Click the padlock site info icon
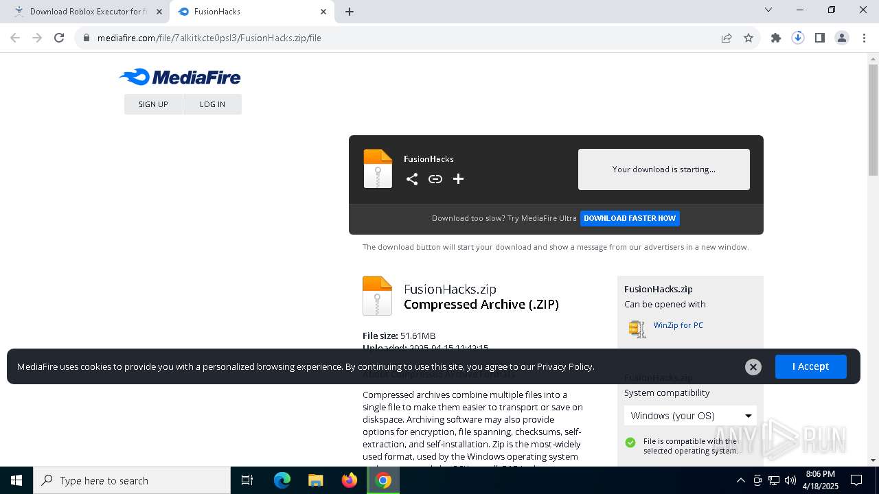Screen dimensions: 879x494 point(87,38)
